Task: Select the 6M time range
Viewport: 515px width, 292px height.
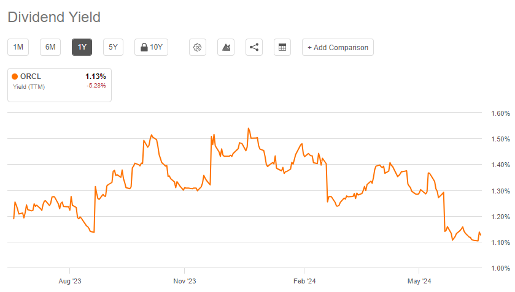Action: [x=50, y=47]
